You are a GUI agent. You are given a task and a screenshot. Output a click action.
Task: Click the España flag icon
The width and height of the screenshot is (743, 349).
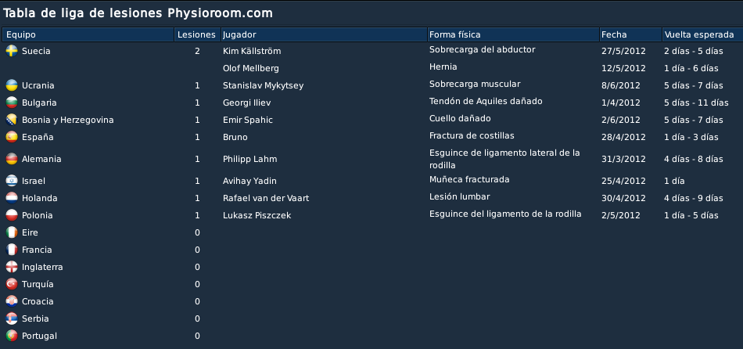click(12, 137)
